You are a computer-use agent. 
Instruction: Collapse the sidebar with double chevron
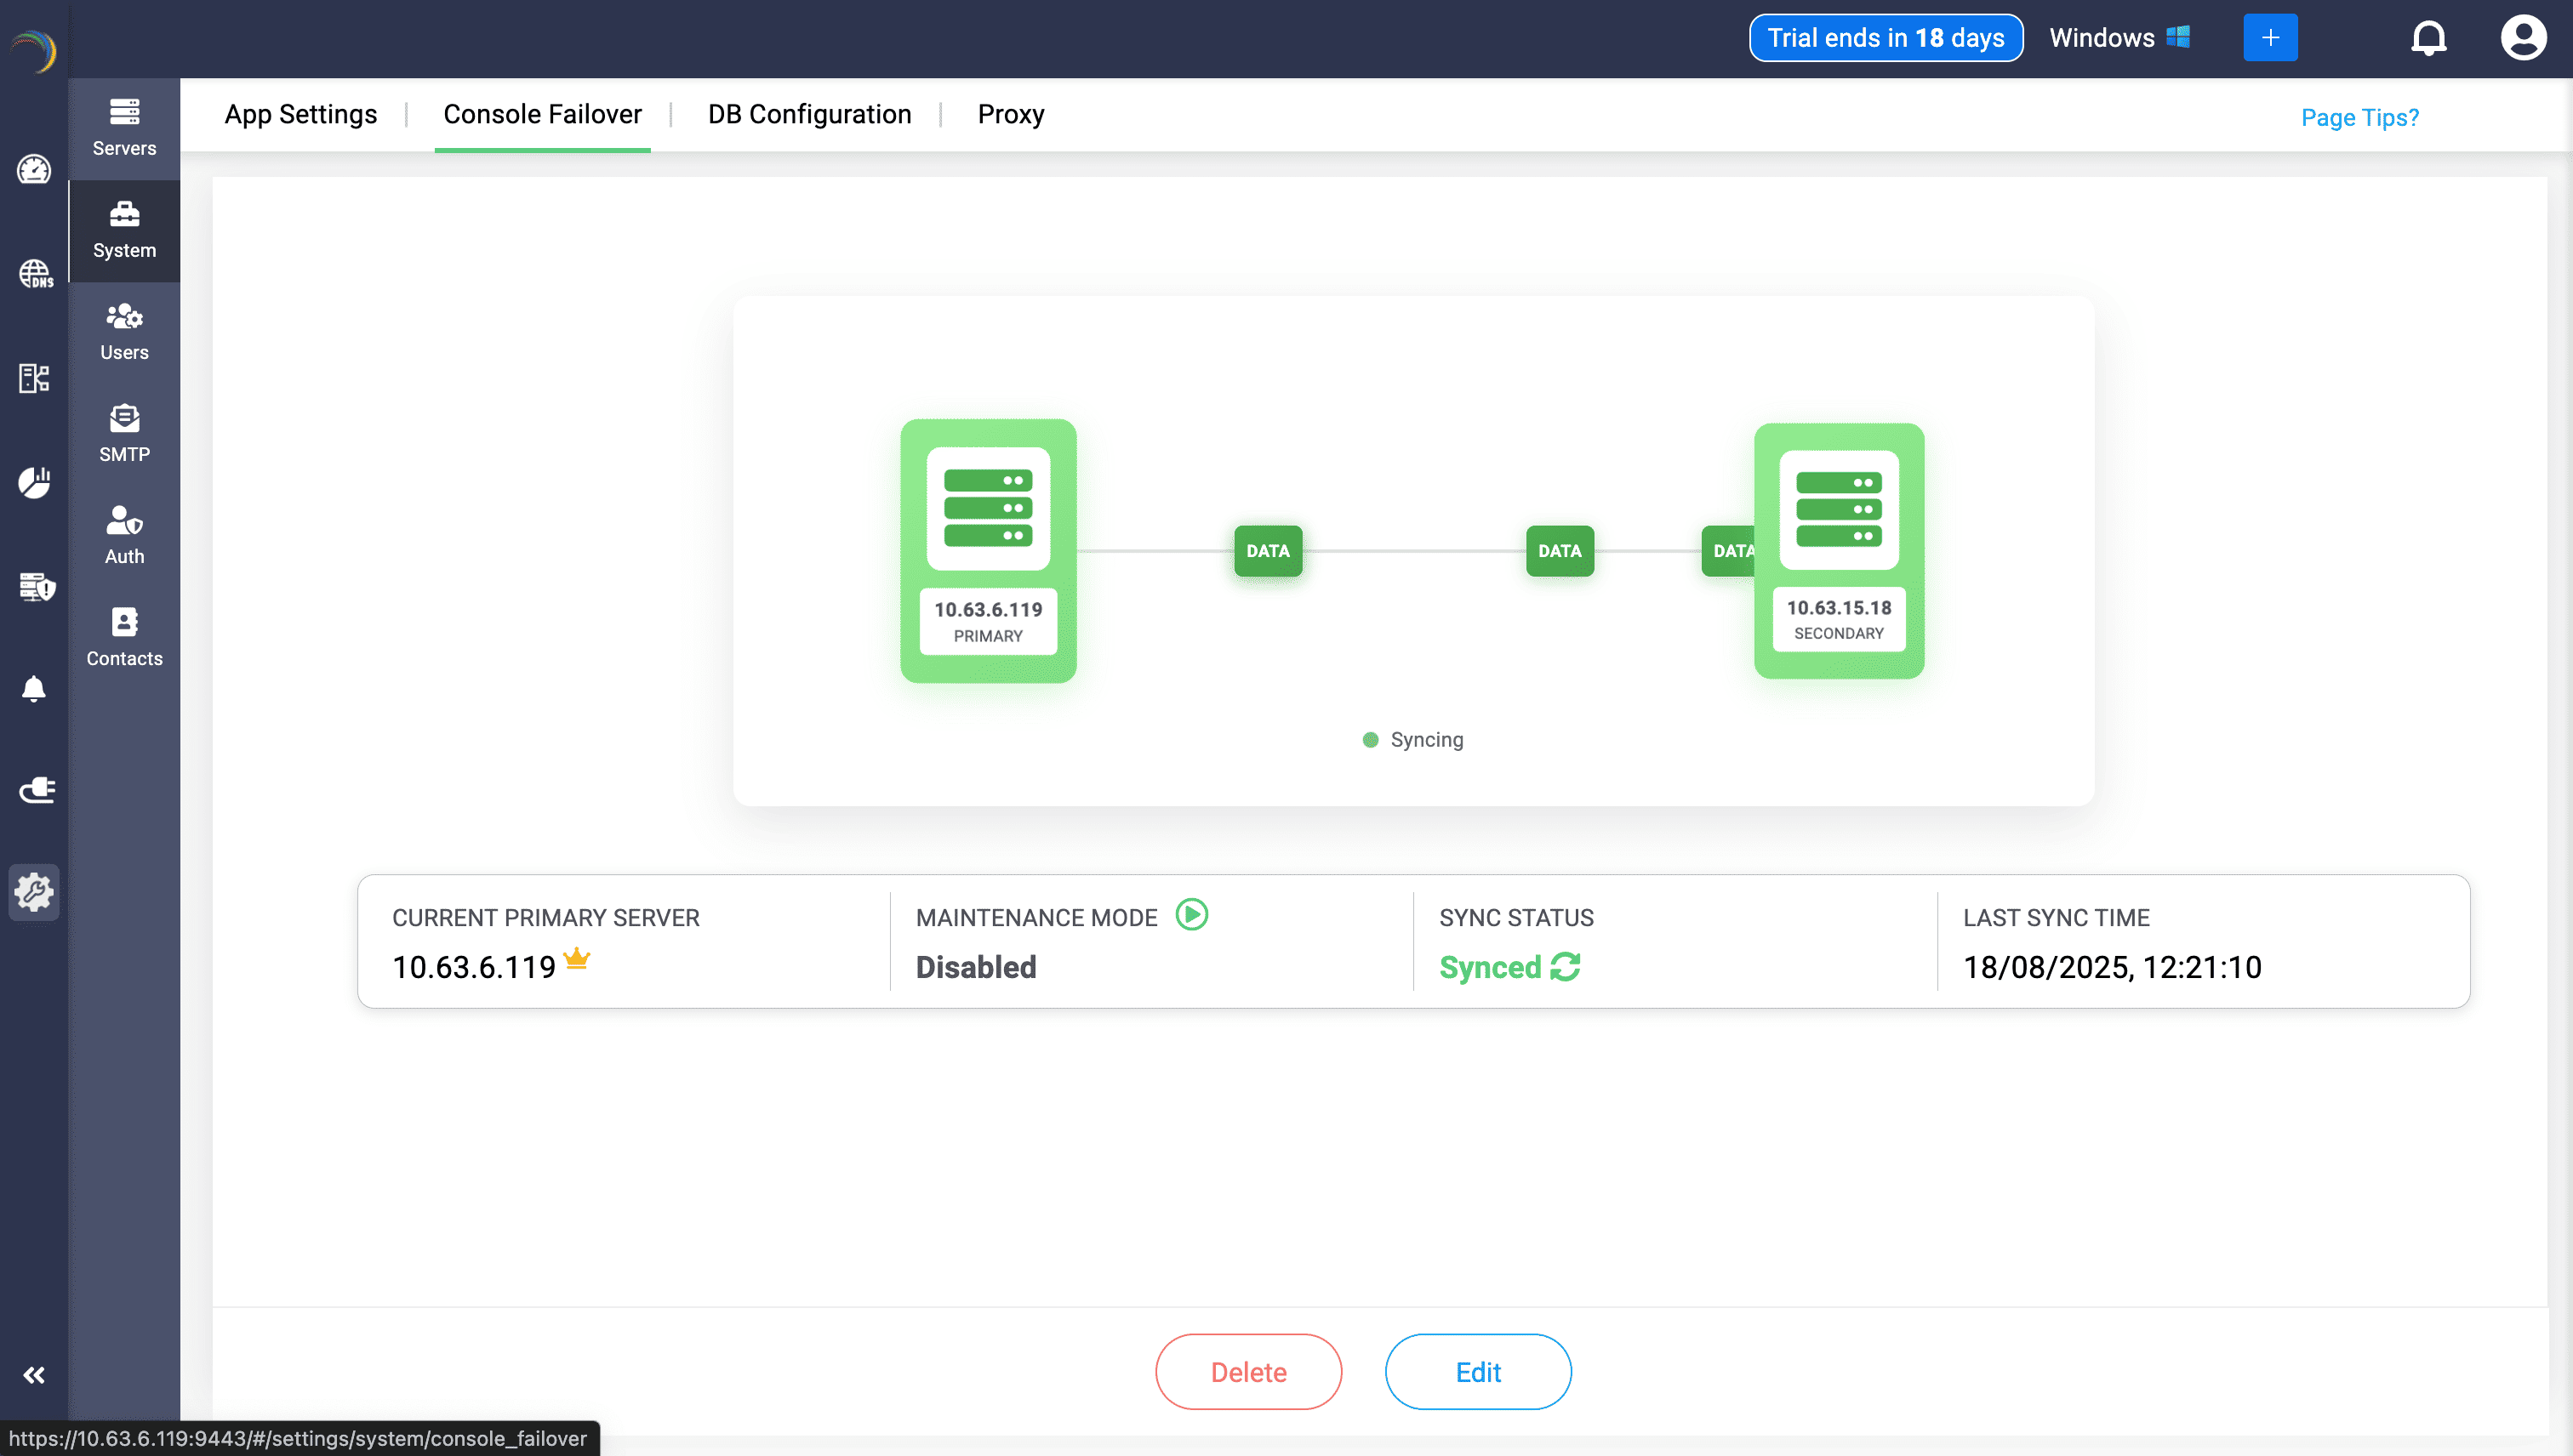click(x=34, y=1375)
